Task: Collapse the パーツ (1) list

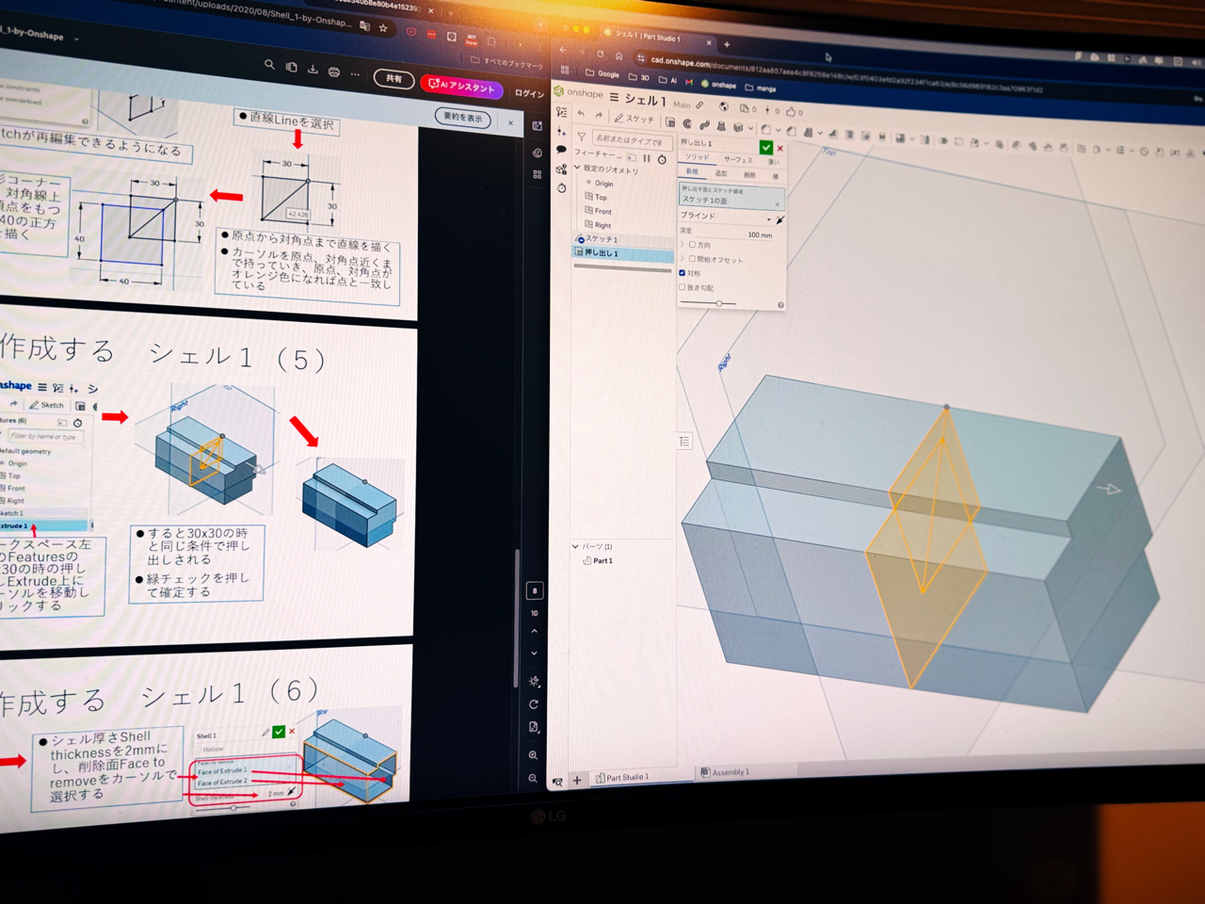Action: 575,546
